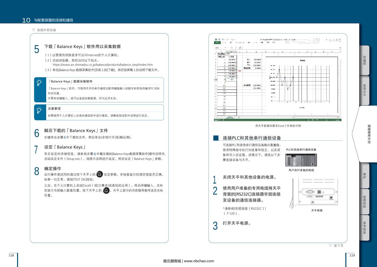Click the fx insert function icon in Excel

coord(240,47)
